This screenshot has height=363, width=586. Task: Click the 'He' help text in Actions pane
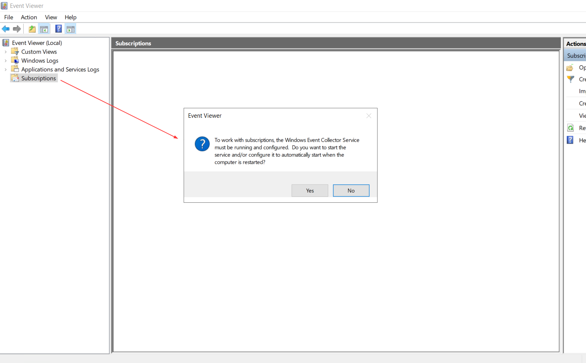pyautogui.click(x=582, y=140)
